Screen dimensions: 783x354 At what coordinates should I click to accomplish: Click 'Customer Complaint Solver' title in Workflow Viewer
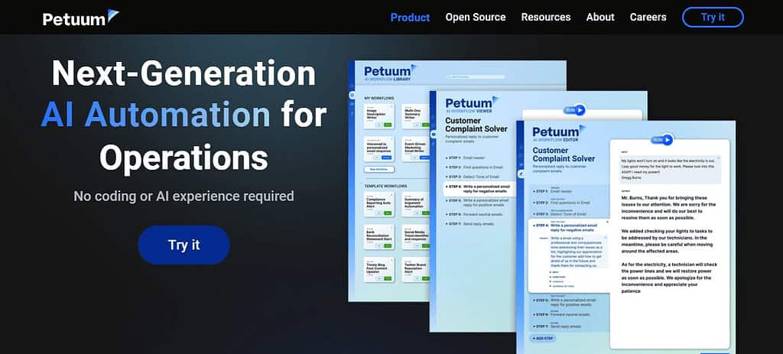(476, 125)
